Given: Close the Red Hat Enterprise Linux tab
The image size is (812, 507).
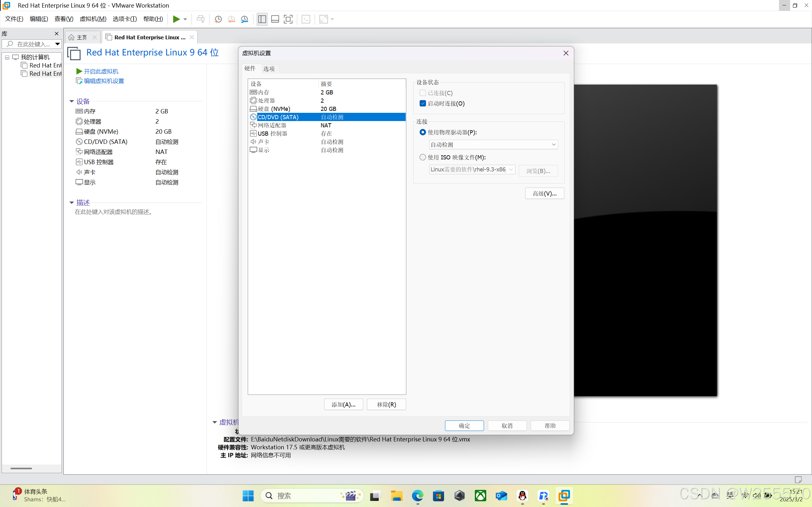Looking at the screenshot, I should pos(192,37).
